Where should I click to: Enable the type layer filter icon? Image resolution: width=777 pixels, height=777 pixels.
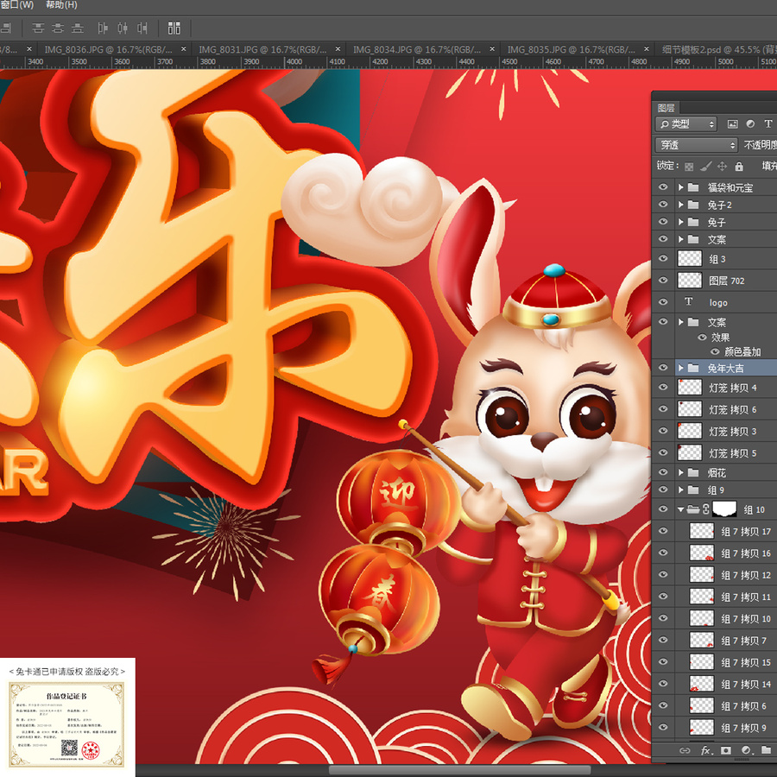tap(768, 123)
